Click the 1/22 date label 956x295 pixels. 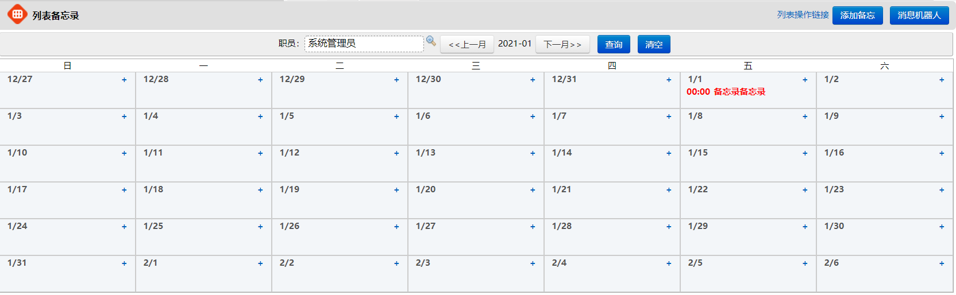pyautogui.click(x=698, y=189)
